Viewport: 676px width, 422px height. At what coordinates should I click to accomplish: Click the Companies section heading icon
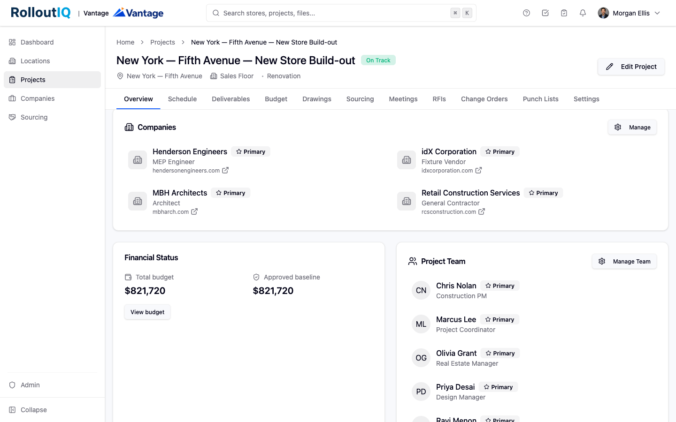pyautogui.click(x=129, y=127)
